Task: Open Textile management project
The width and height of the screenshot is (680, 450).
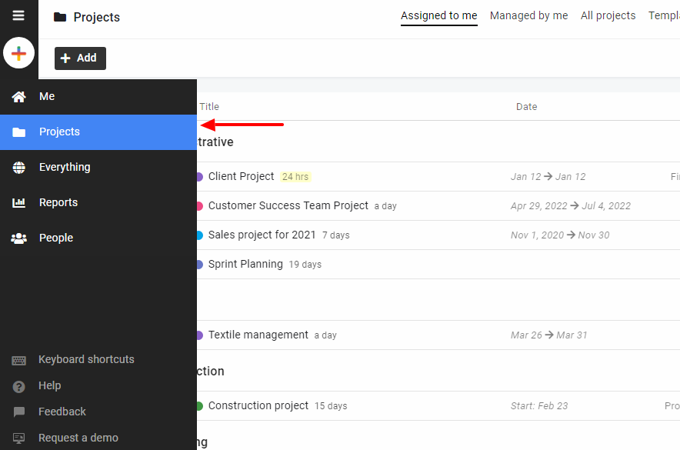Action: [x=258, y=335]
